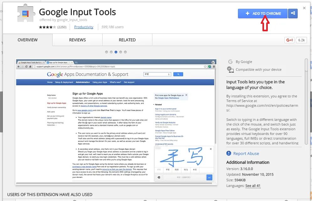Click the Report Abuse link
This screenshot has height=201, width=312.
[x=246, y=153]
